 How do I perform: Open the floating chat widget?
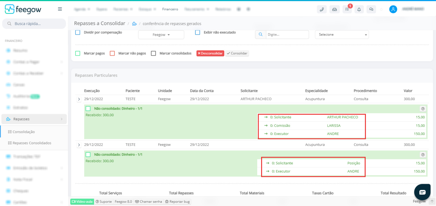tap(422, 192)
